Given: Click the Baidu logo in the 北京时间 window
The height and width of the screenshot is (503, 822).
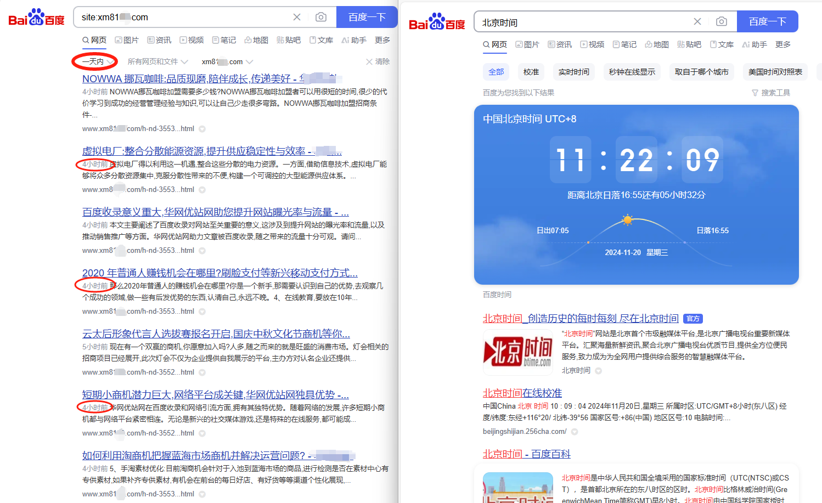Looking at the screenshot, I should point(437,22).
